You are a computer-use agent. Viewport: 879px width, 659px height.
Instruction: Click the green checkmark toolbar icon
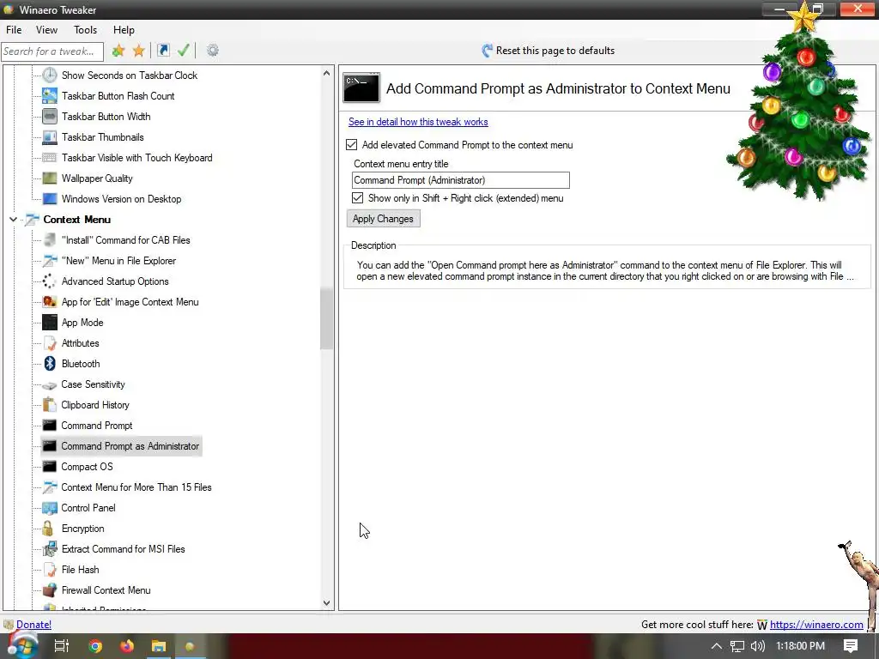[x=184, y=51]
